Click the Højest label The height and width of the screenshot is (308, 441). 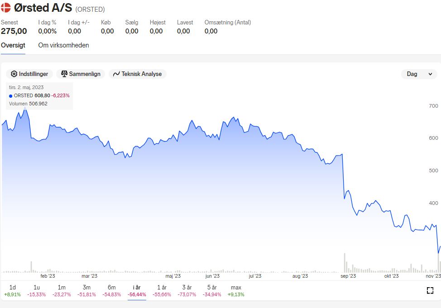pos(158,23)
